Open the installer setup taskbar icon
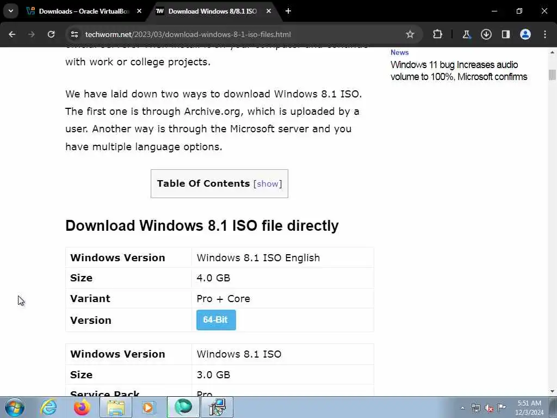The width and height of the screenshot is (557, 418). 217,407
